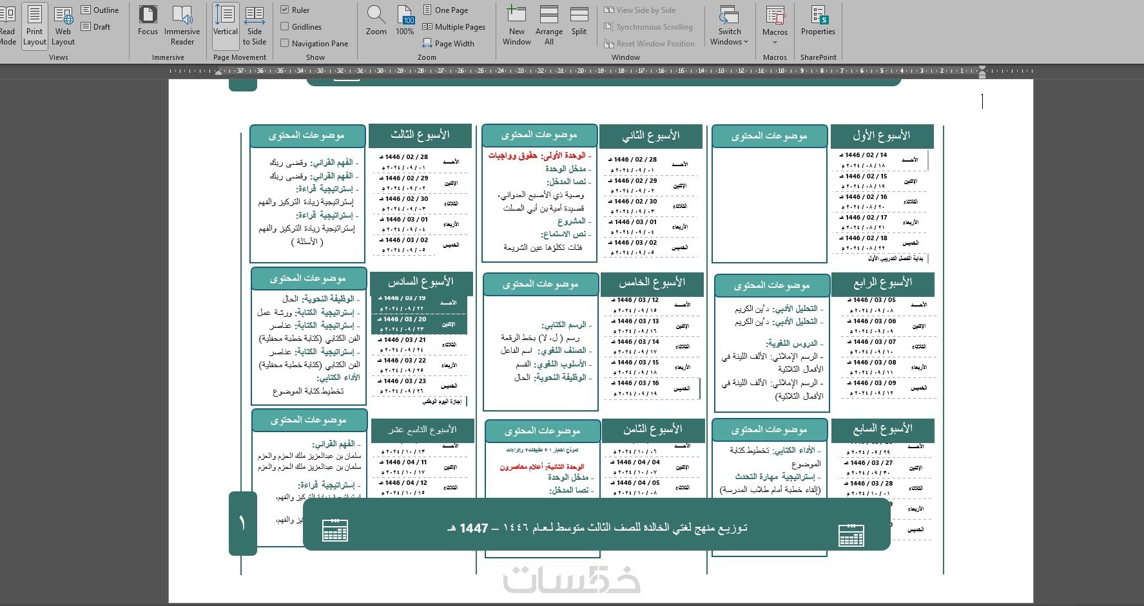The width and height of the screenshot is (1144, 606).
Task: Show Multiple Pages view
Action: [x=454, y=26]
